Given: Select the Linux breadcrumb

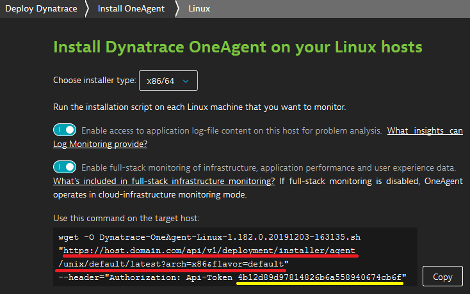Looking at the screenshot, I should pos(199,9).
